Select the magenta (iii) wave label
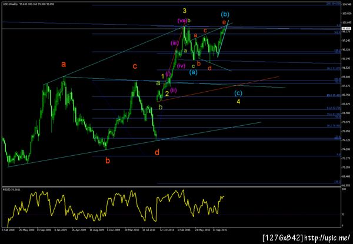Screen dimensions: 353x244 (175, 44)
